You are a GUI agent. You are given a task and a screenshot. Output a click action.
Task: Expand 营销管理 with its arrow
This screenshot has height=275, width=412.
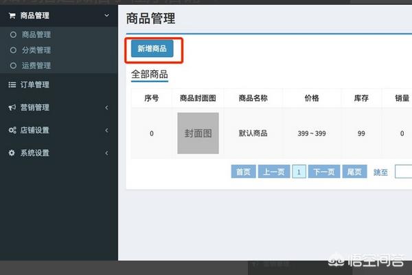106,108
